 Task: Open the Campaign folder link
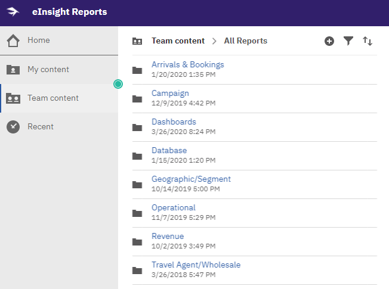[x=170, y=93]
